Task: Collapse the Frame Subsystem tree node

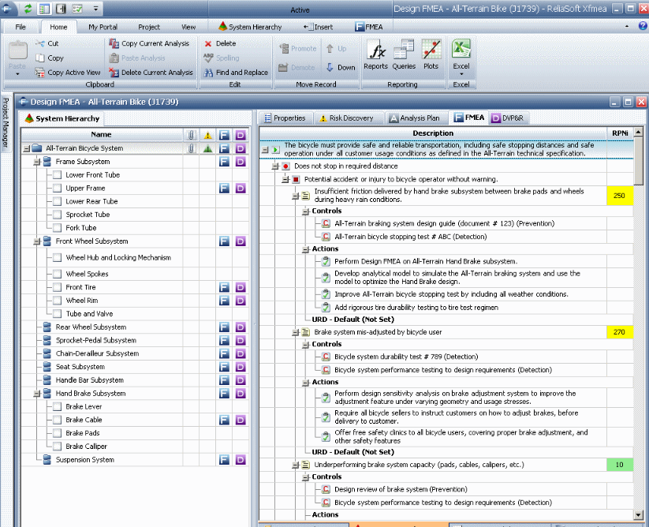Action: click(x=36, y=162)
